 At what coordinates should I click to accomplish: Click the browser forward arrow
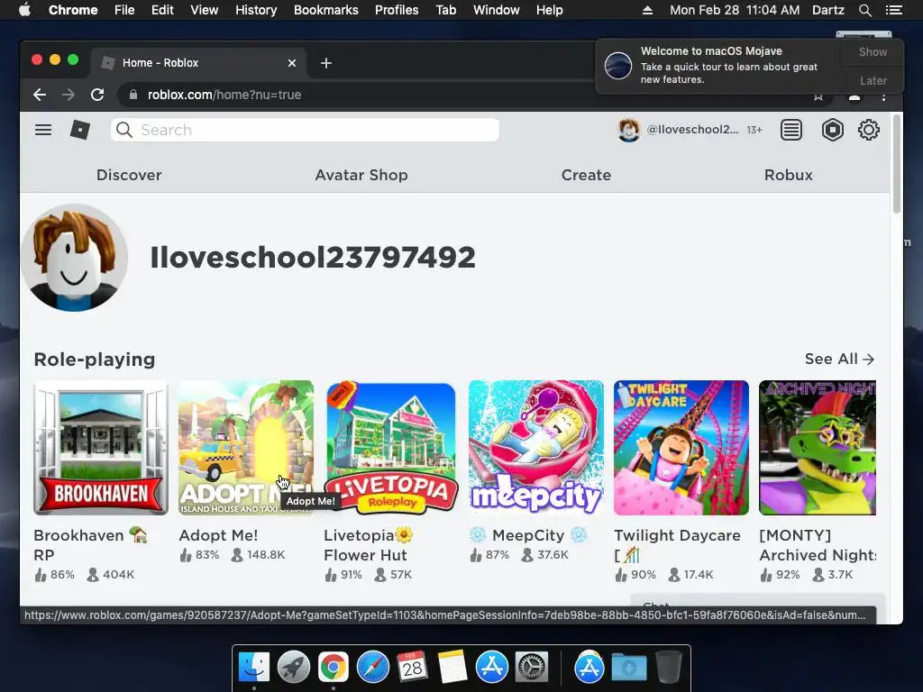pyautogui.click(x=69, y=95)
